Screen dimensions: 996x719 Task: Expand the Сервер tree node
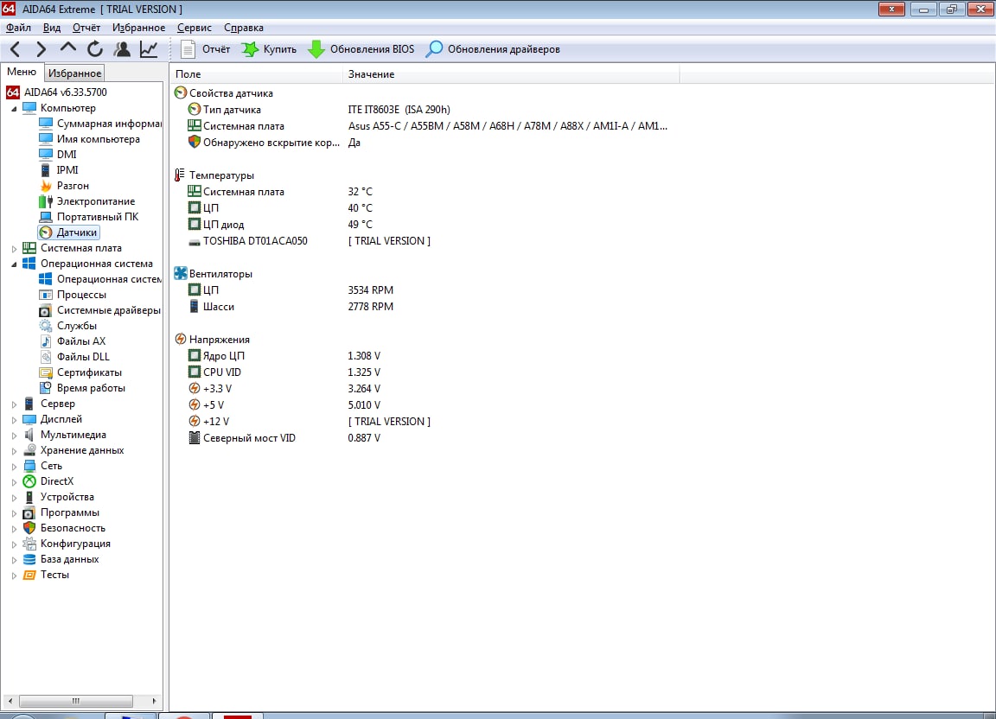[14, 404]
